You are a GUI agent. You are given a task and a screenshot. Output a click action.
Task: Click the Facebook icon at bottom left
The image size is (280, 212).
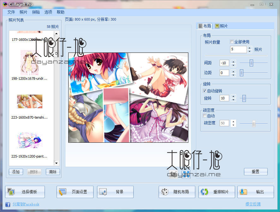pos(8,204)
